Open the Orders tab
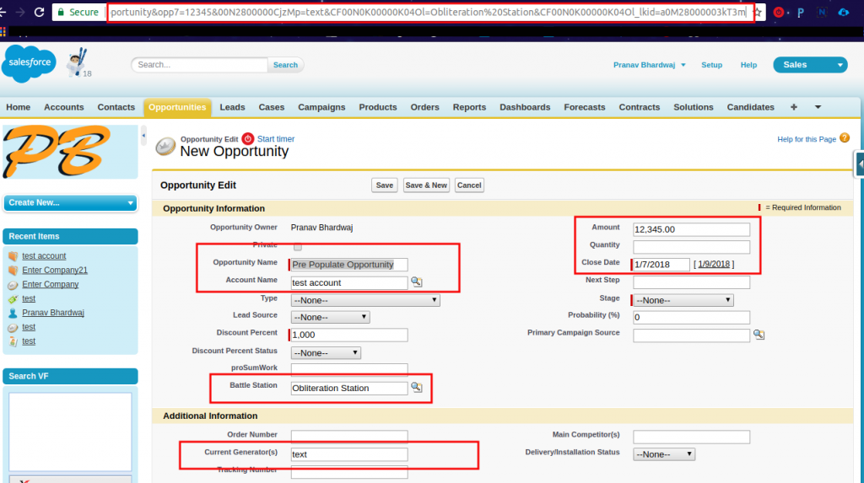 point(425,107)
